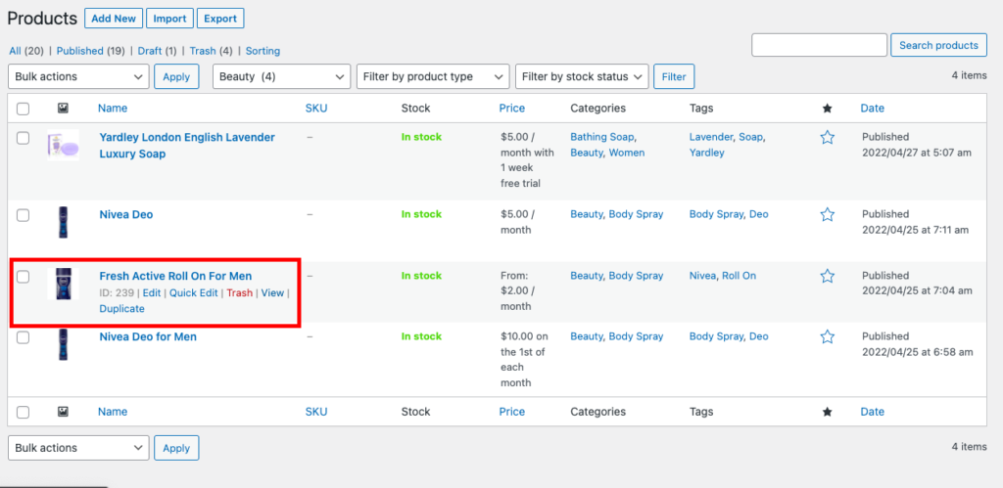Click Lavender tag link
The image size is (1003, 488).
[713, 137]
